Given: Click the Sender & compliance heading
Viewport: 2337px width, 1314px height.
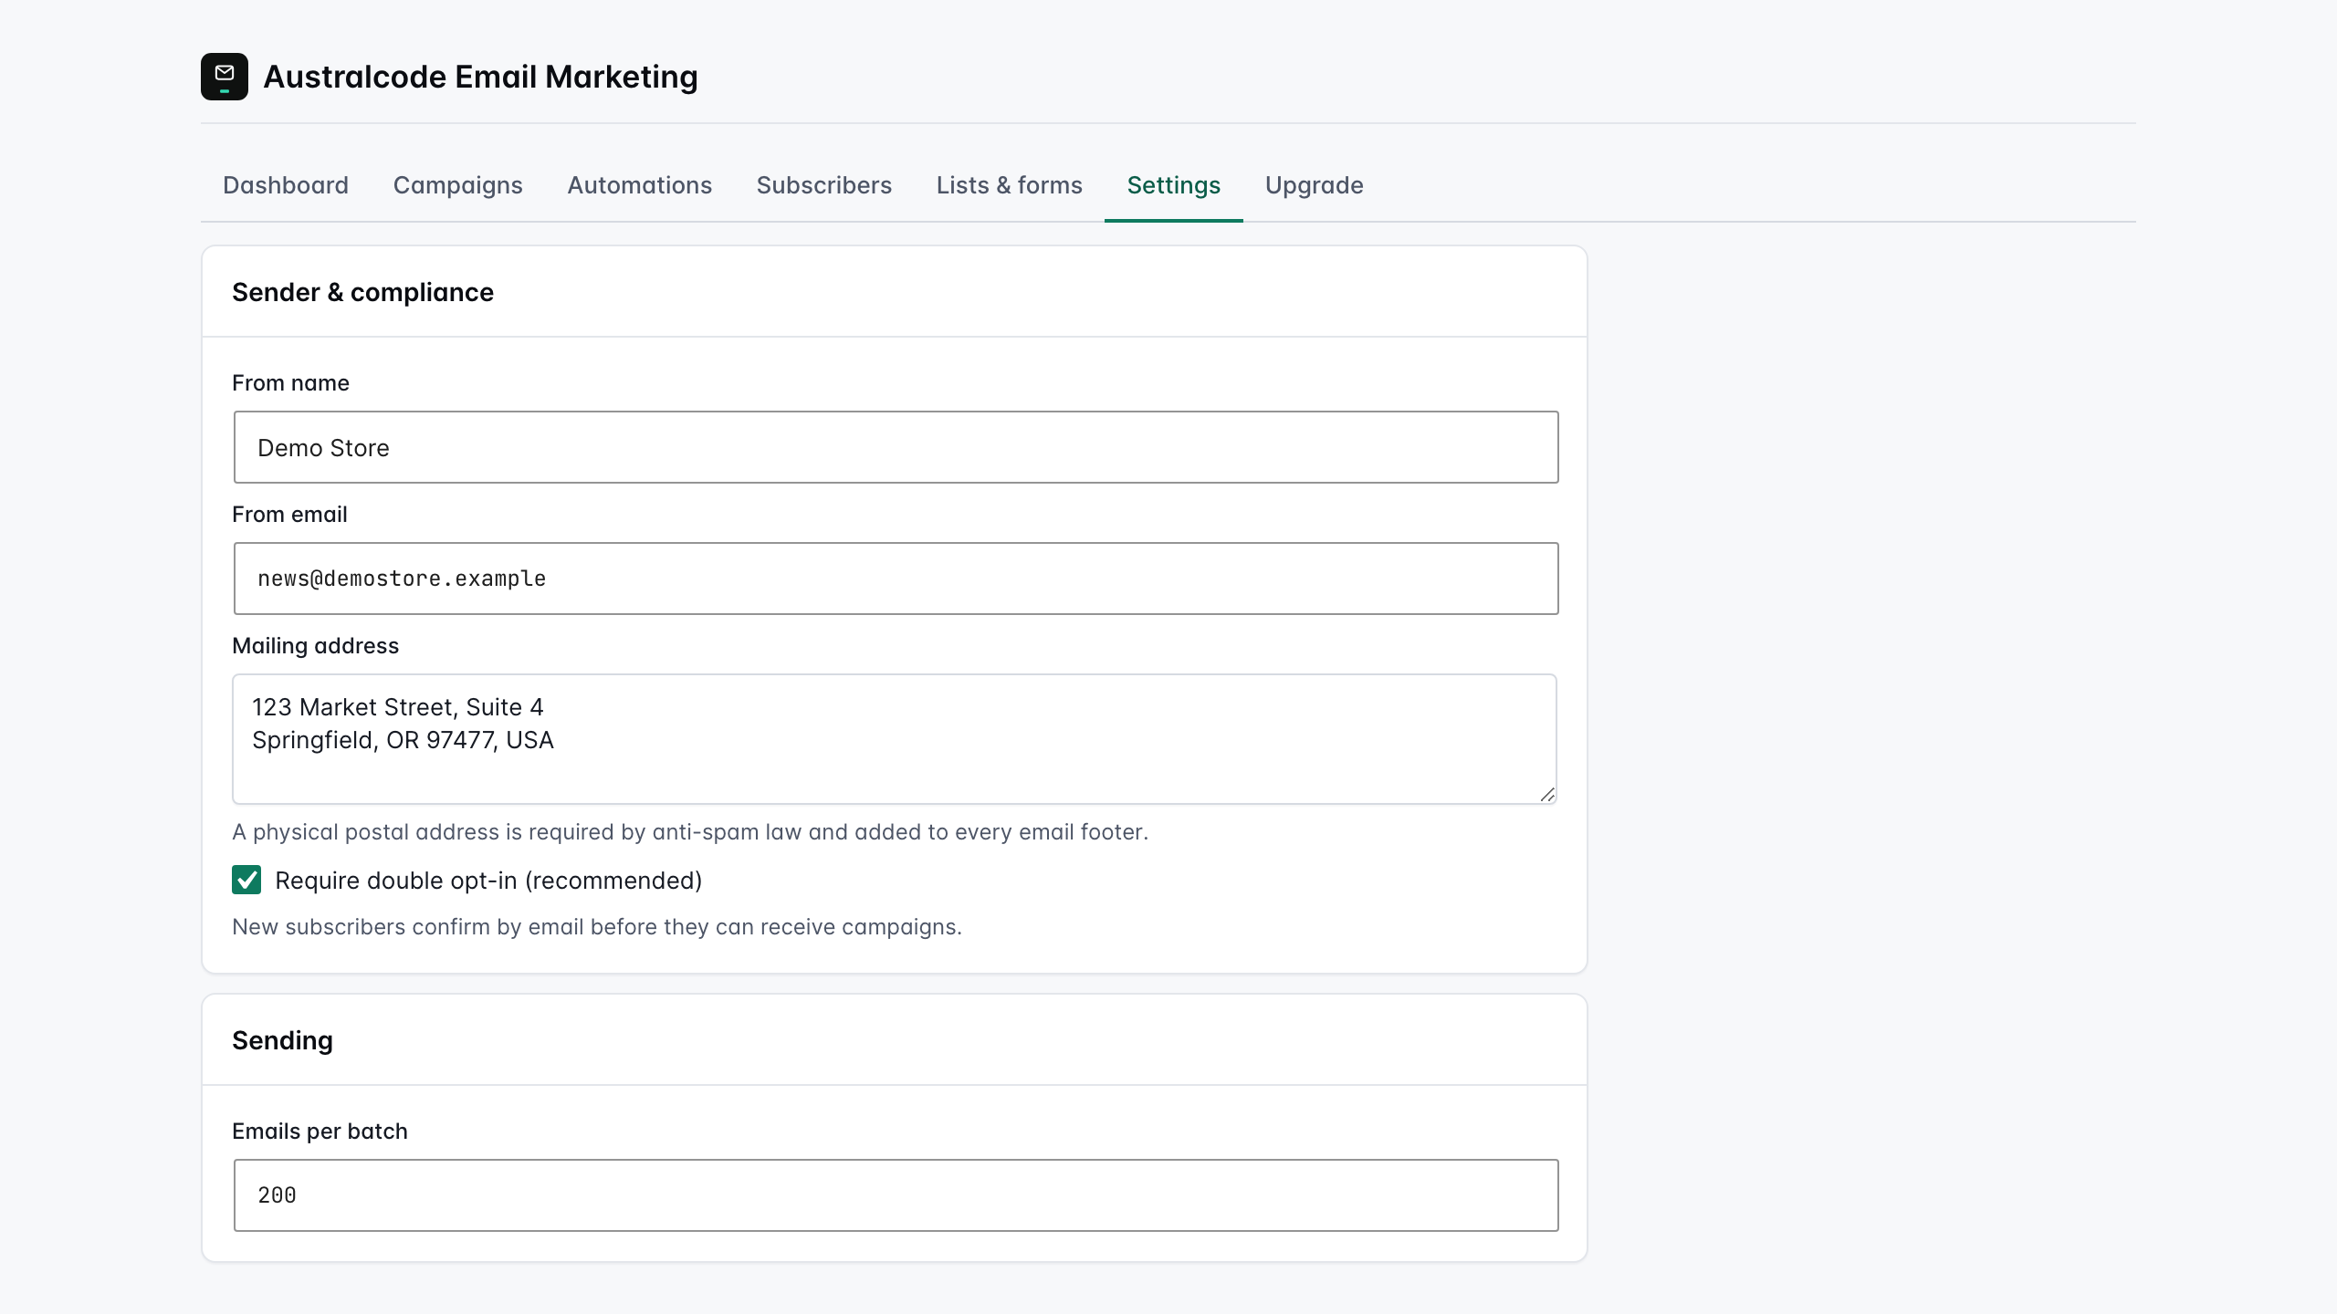Looking at the screenshot, I should (363, 292).
